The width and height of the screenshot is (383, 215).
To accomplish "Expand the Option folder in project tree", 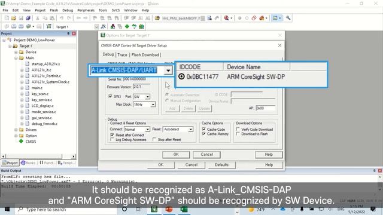I will click(16, 136).
